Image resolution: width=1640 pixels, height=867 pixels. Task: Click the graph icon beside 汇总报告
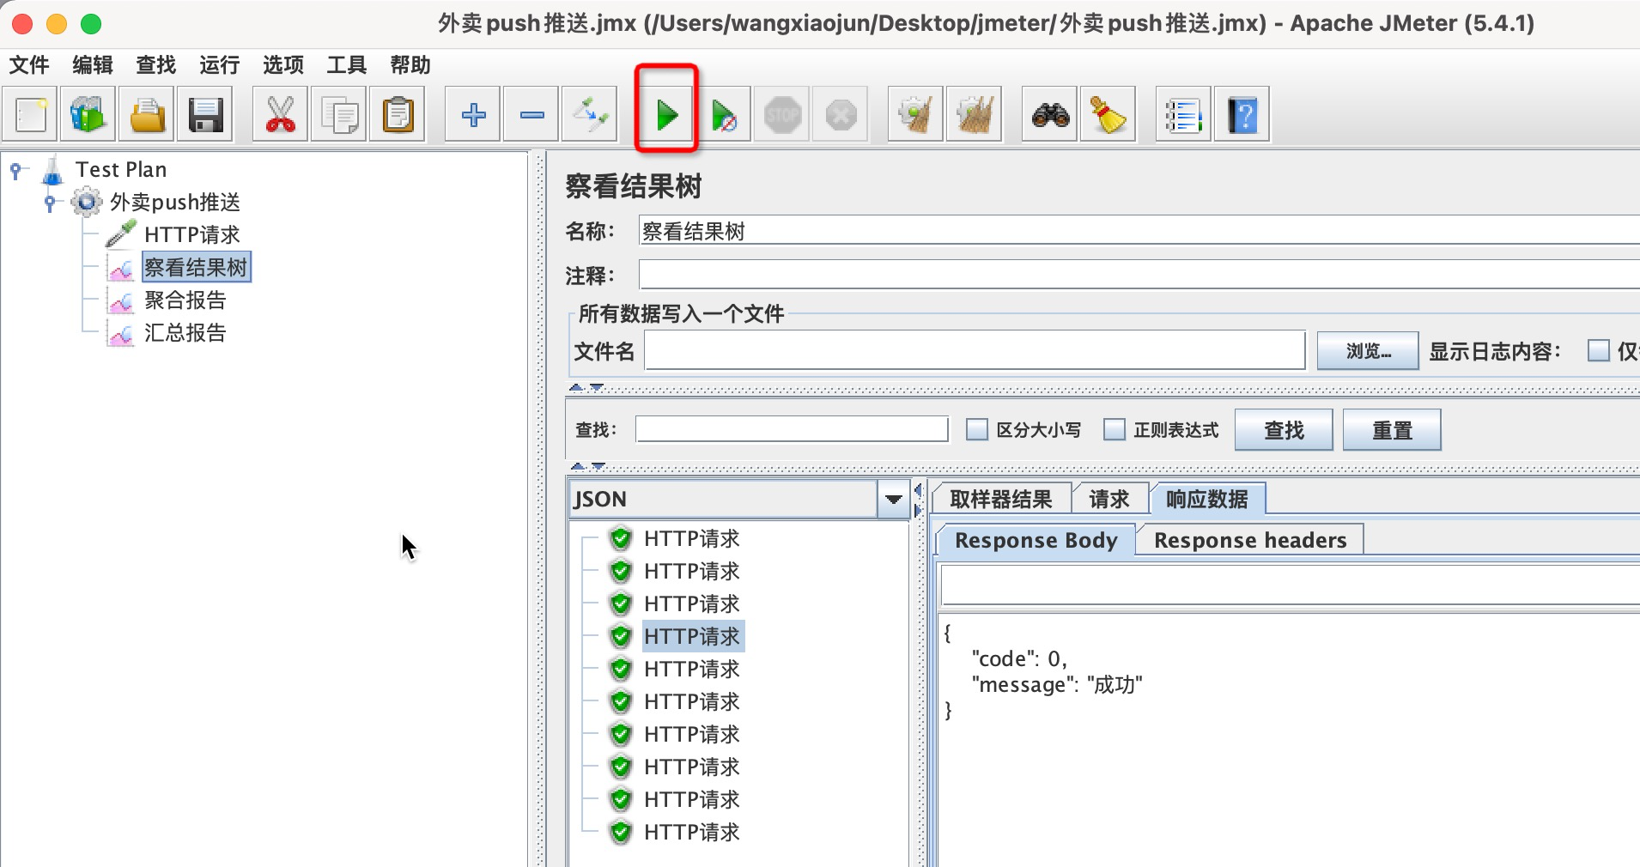(121, 333)
